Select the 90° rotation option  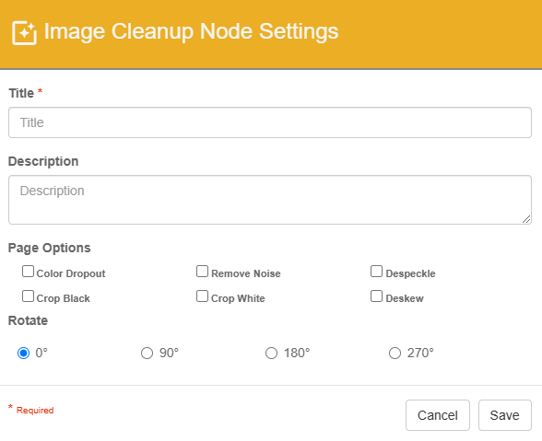point(147,354)
